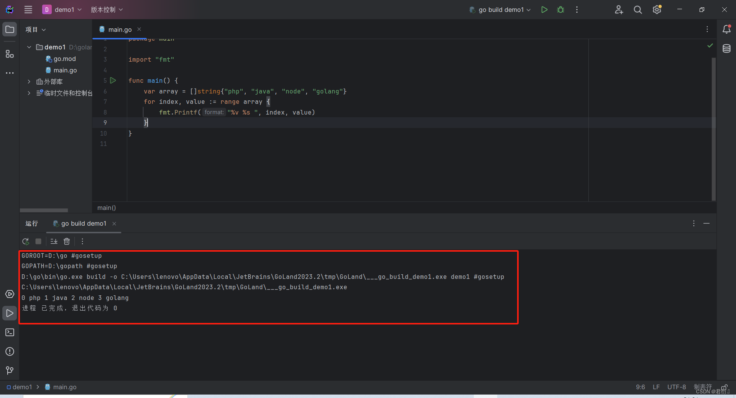Image resolution: width=736 pixels, height=398 pixels.
Task: Start debugging with the bug icon
Action: pyautogui.click(x=560, y=10)
